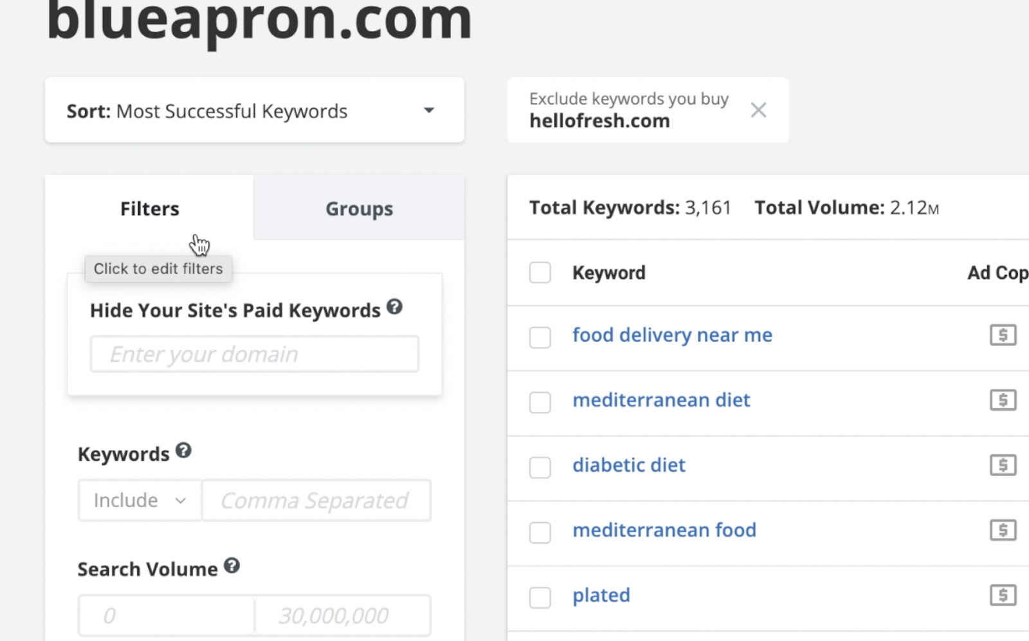The image size is (1029, 641).
Task: Expand the Include keywords dropdown
Action: [140, 501]
